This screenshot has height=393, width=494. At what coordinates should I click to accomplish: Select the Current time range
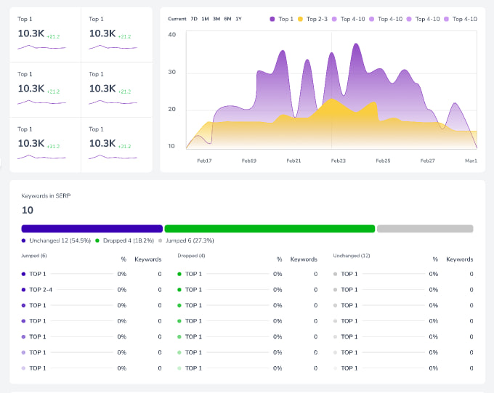177,19
